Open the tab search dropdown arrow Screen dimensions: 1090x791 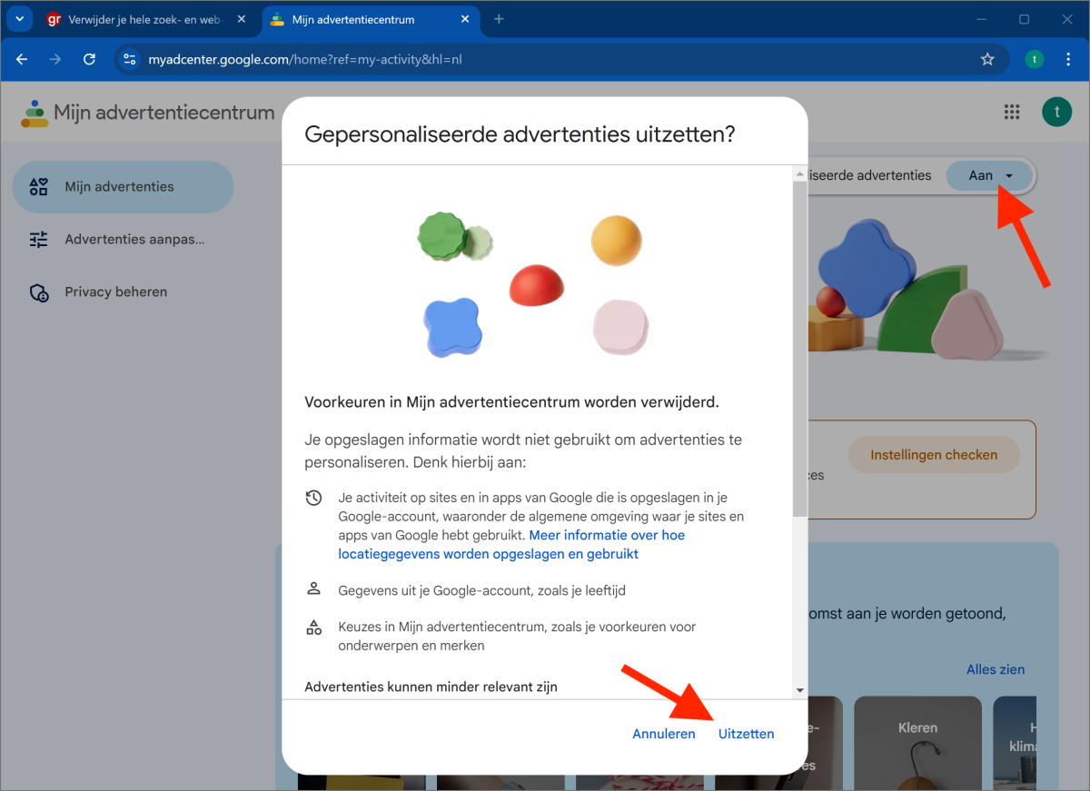[x=19, y=19]
